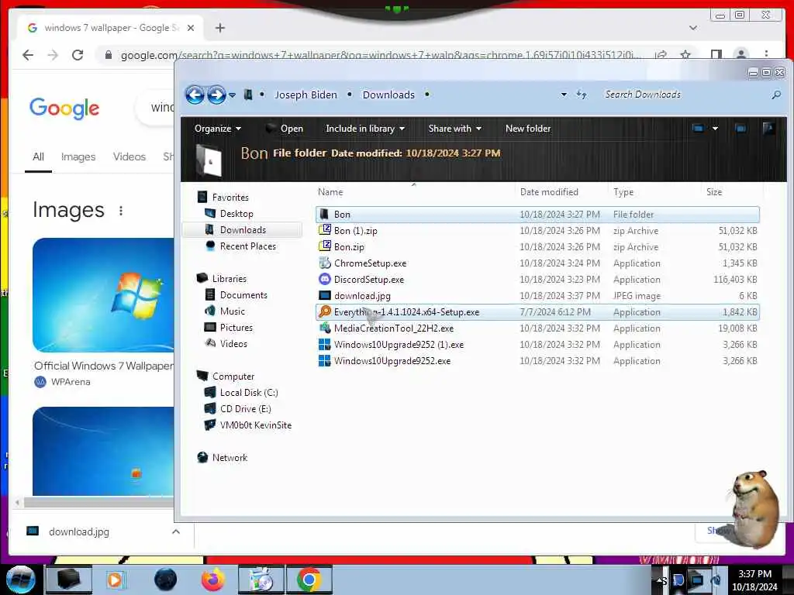Select the Bon folder icon
This screenshot has height=595, width=794.
pos(324,214)
